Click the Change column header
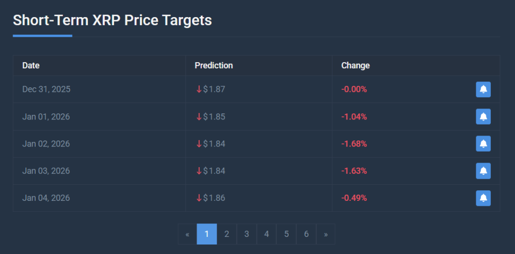 355,65
